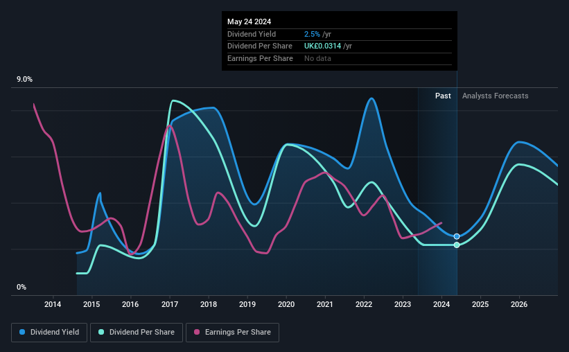Click the 9.0% y-axis label
The height and width of the screenshot is (352, 569).
[24, 80]
